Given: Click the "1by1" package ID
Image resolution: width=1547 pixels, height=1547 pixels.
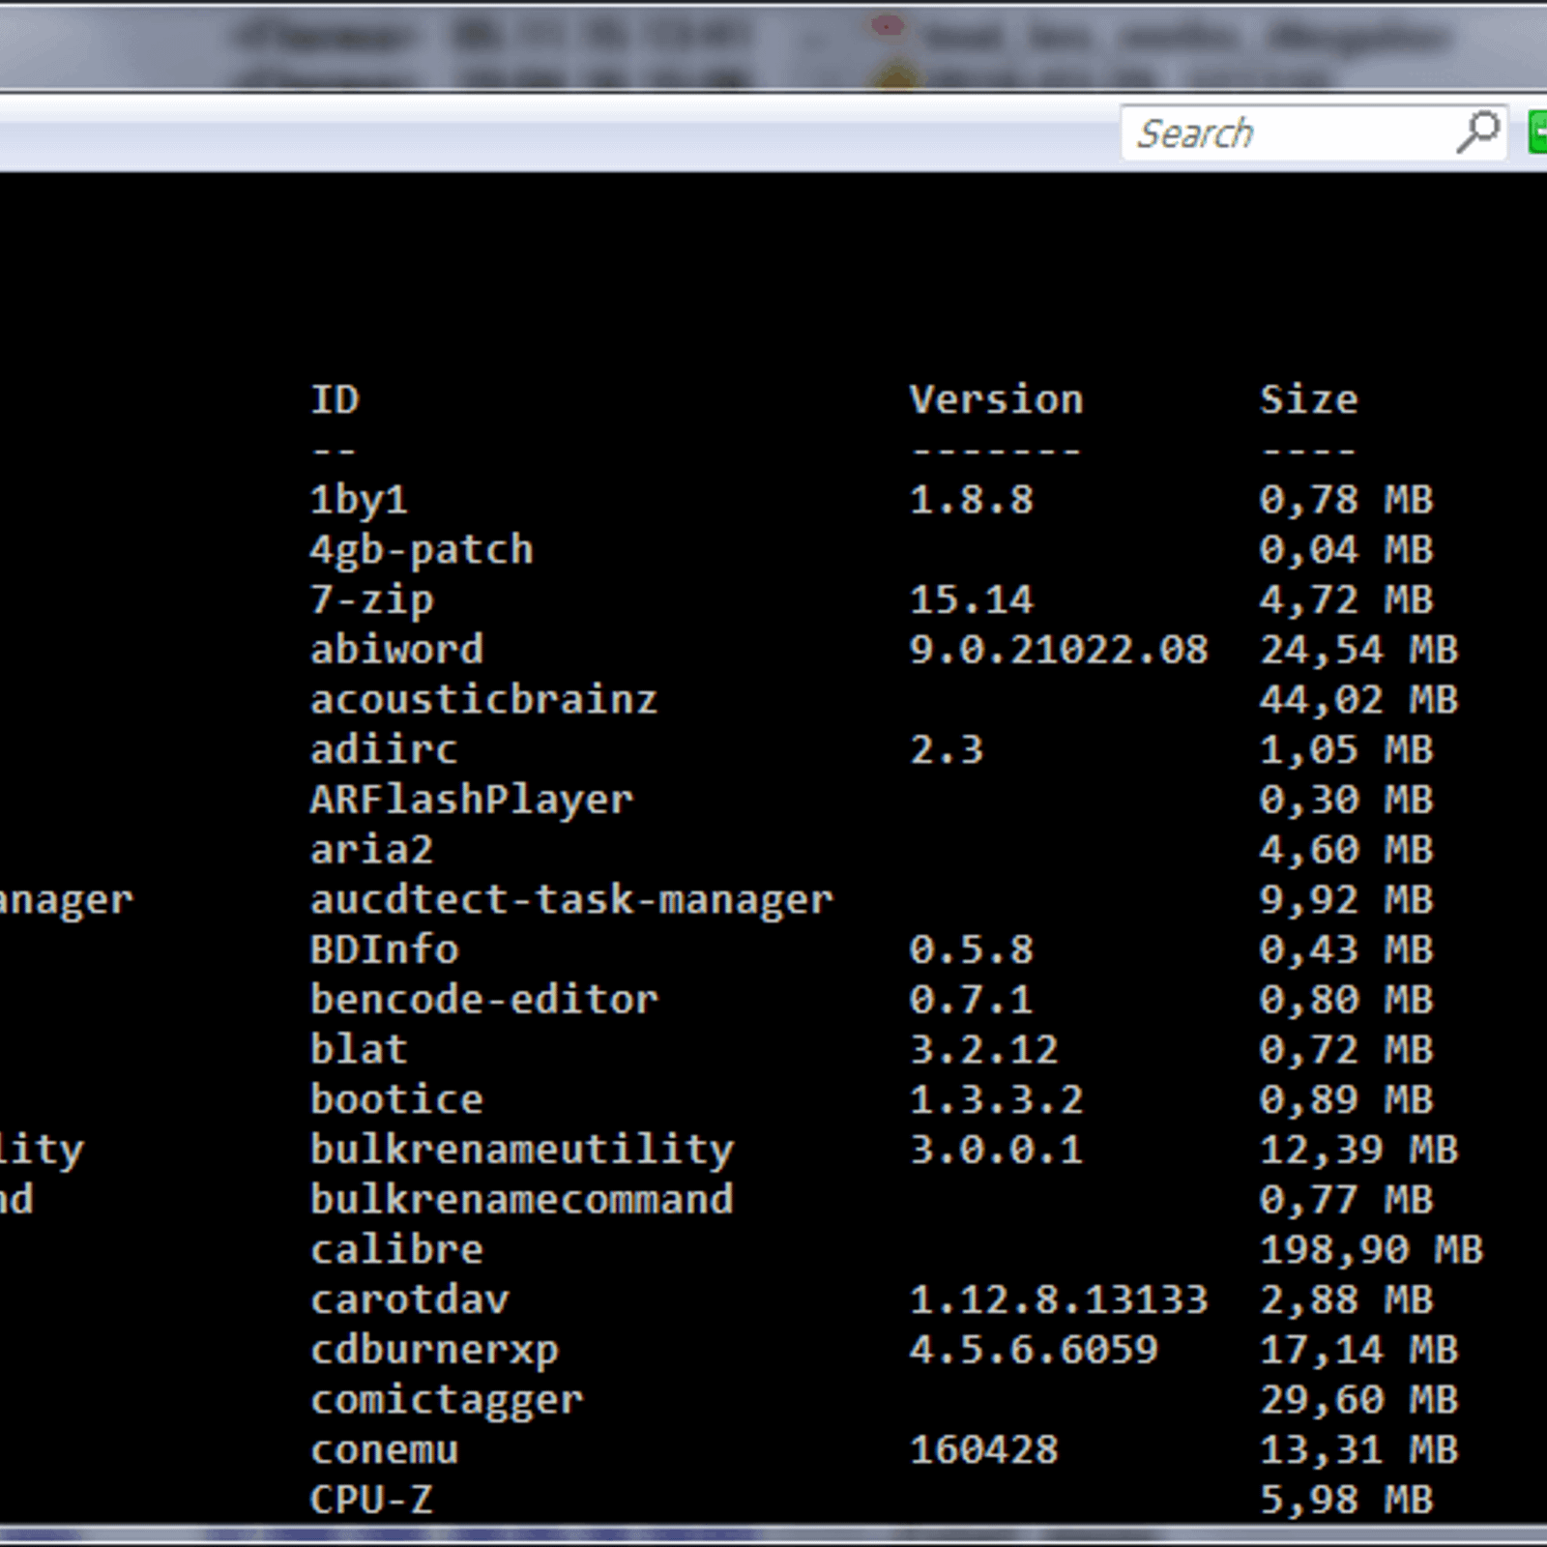Looking at the screenshot, I should [359, 500].
